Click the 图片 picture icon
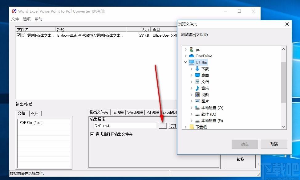The height and width of the screenshot is (180, 300). coord(197,101)
